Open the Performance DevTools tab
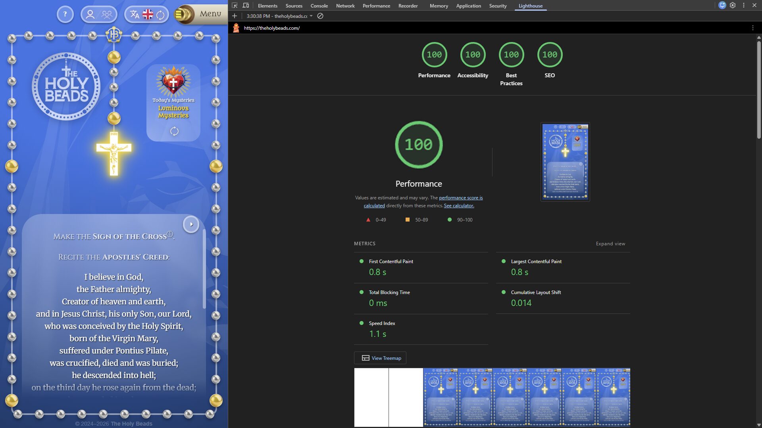Image resolution: width=762 pixels, height=428 pixels. point(376,6)
